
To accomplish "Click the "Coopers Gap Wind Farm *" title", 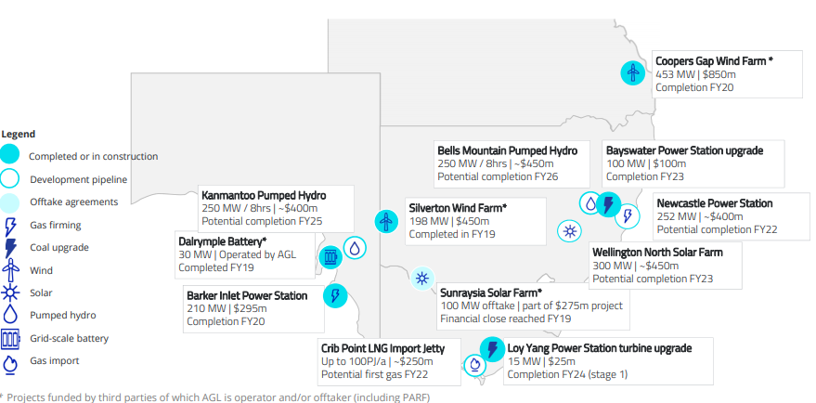I will point(714,61).
